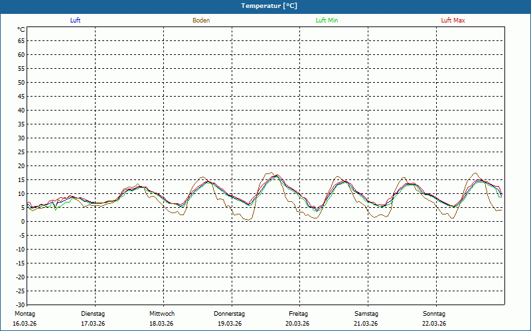Click the -15 y-axis value
This screenshot has height=331, width=531.
pos(21,263)
